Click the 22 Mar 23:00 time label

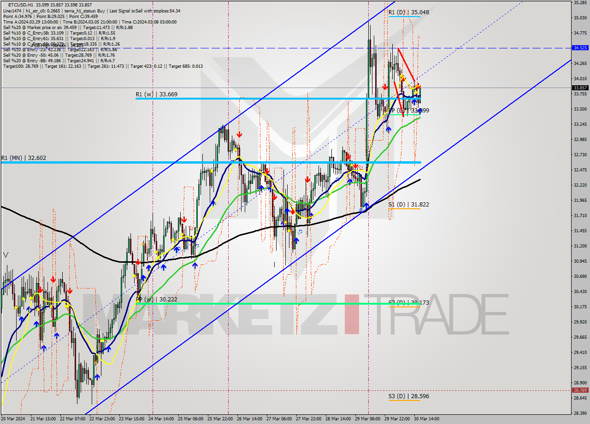click(102, 419)
